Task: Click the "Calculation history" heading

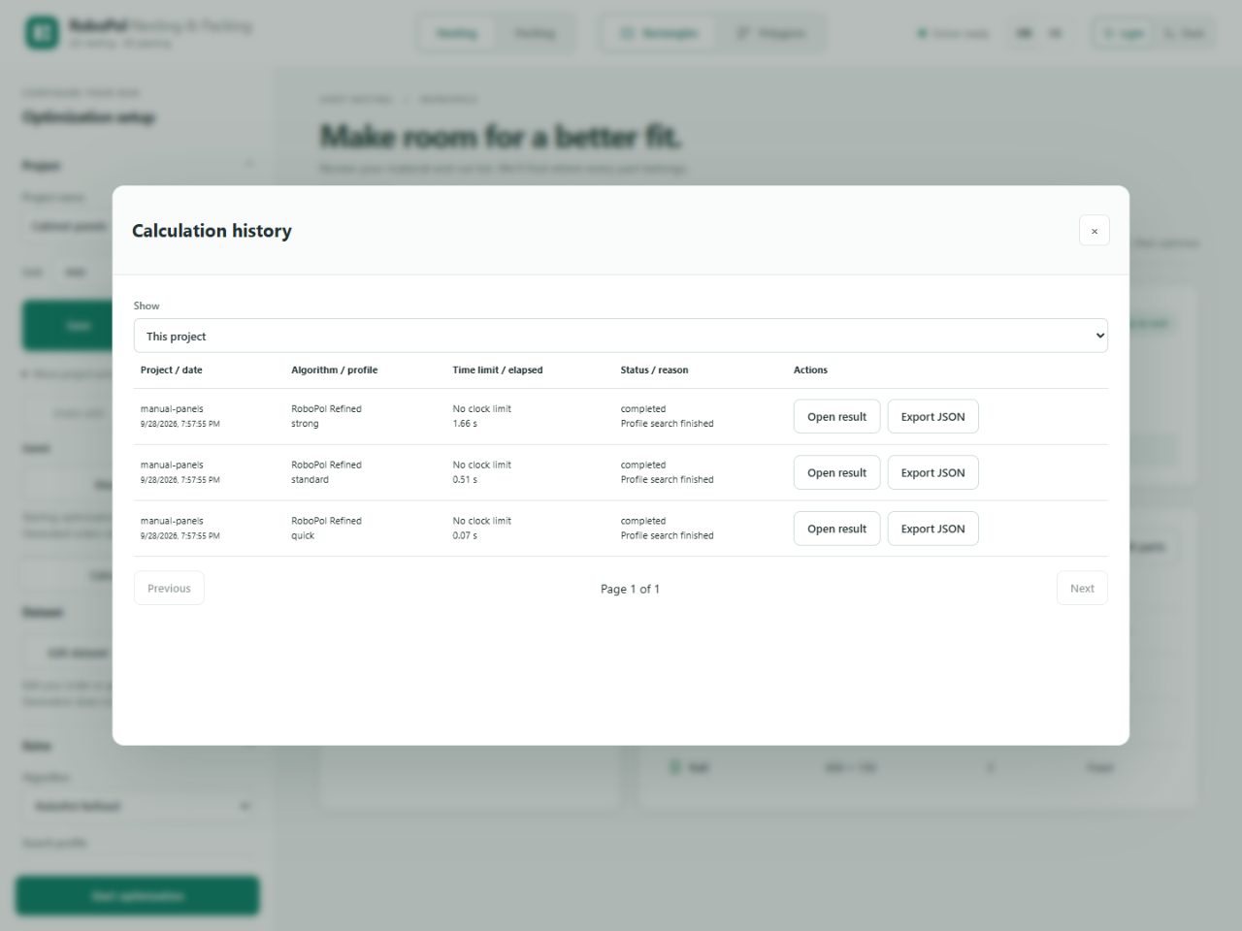Action: point(212,231)
